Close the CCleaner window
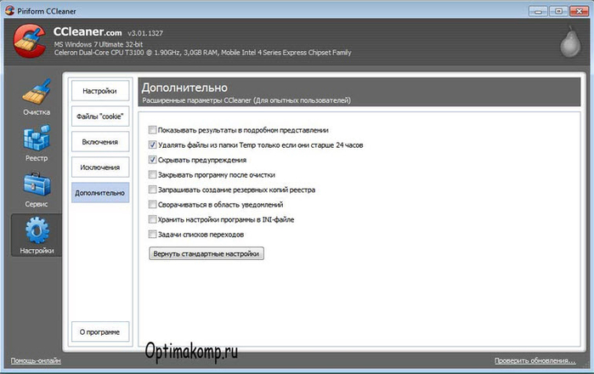The image size is (594, 374). tap(579, 11)
